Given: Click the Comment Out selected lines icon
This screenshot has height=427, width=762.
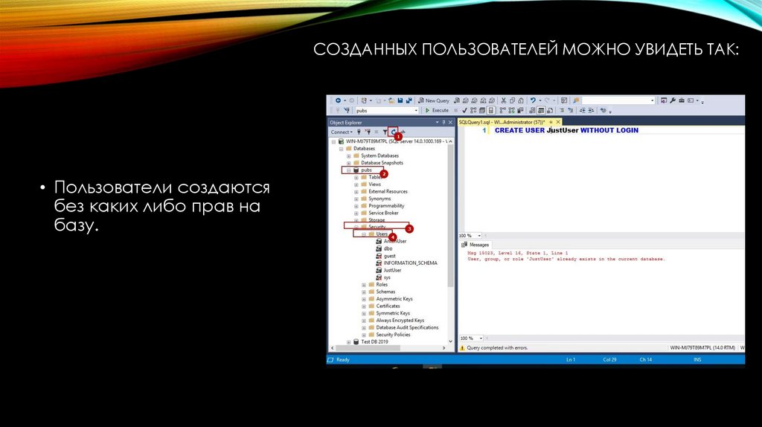Looking at the screenshot, I should tap(562, 110).
